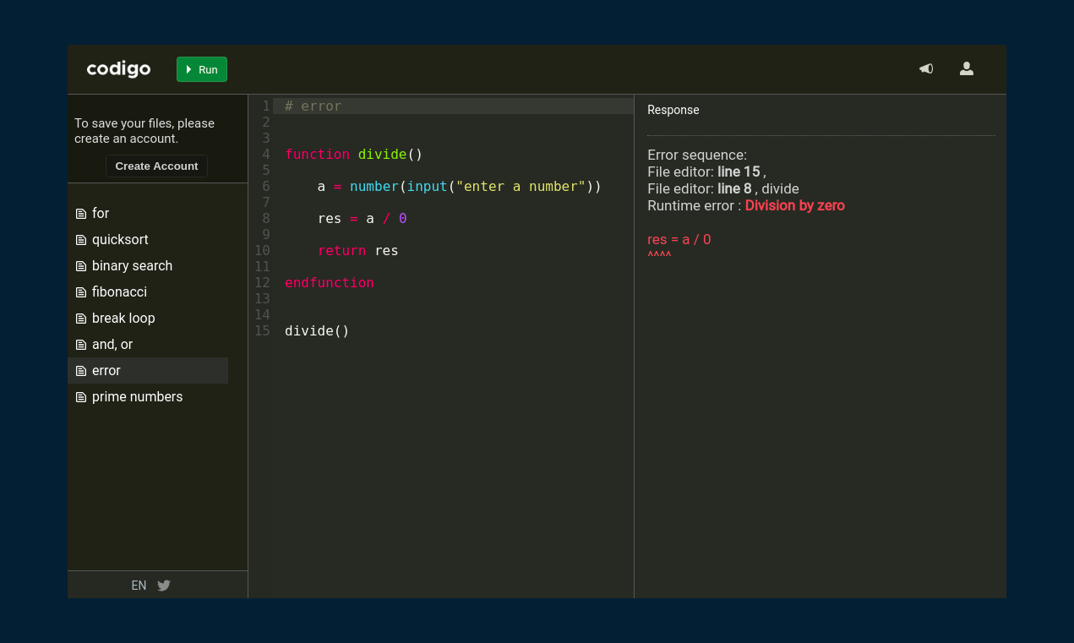Open the binary search file

tap(148, 265)
